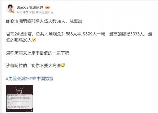Viewport: 158px width, 113px height.
Task: Click the line 沙特阿拉伯，劝你不要太离谱
Action: (33, 66)
